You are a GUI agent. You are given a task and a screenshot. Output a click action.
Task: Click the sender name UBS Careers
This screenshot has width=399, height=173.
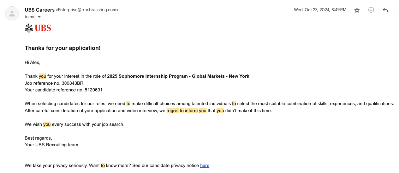39,10
